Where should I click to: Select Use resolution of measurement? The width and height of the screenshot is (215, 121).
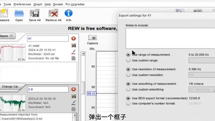click(128, 69)
